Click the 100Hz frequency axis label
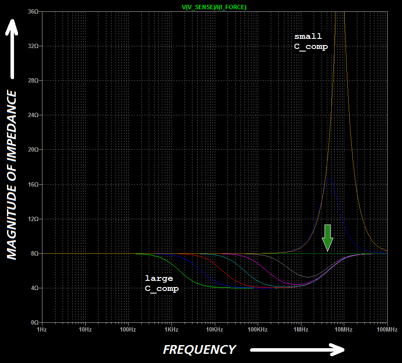The image size is (402, 363). [x=128, y=329]
